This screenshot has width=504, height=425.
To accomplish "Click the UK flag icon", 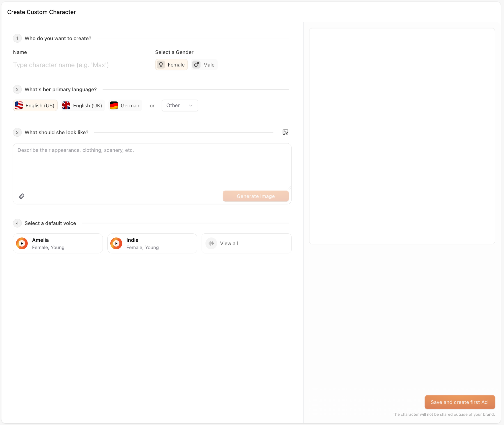I will (66, 105).
